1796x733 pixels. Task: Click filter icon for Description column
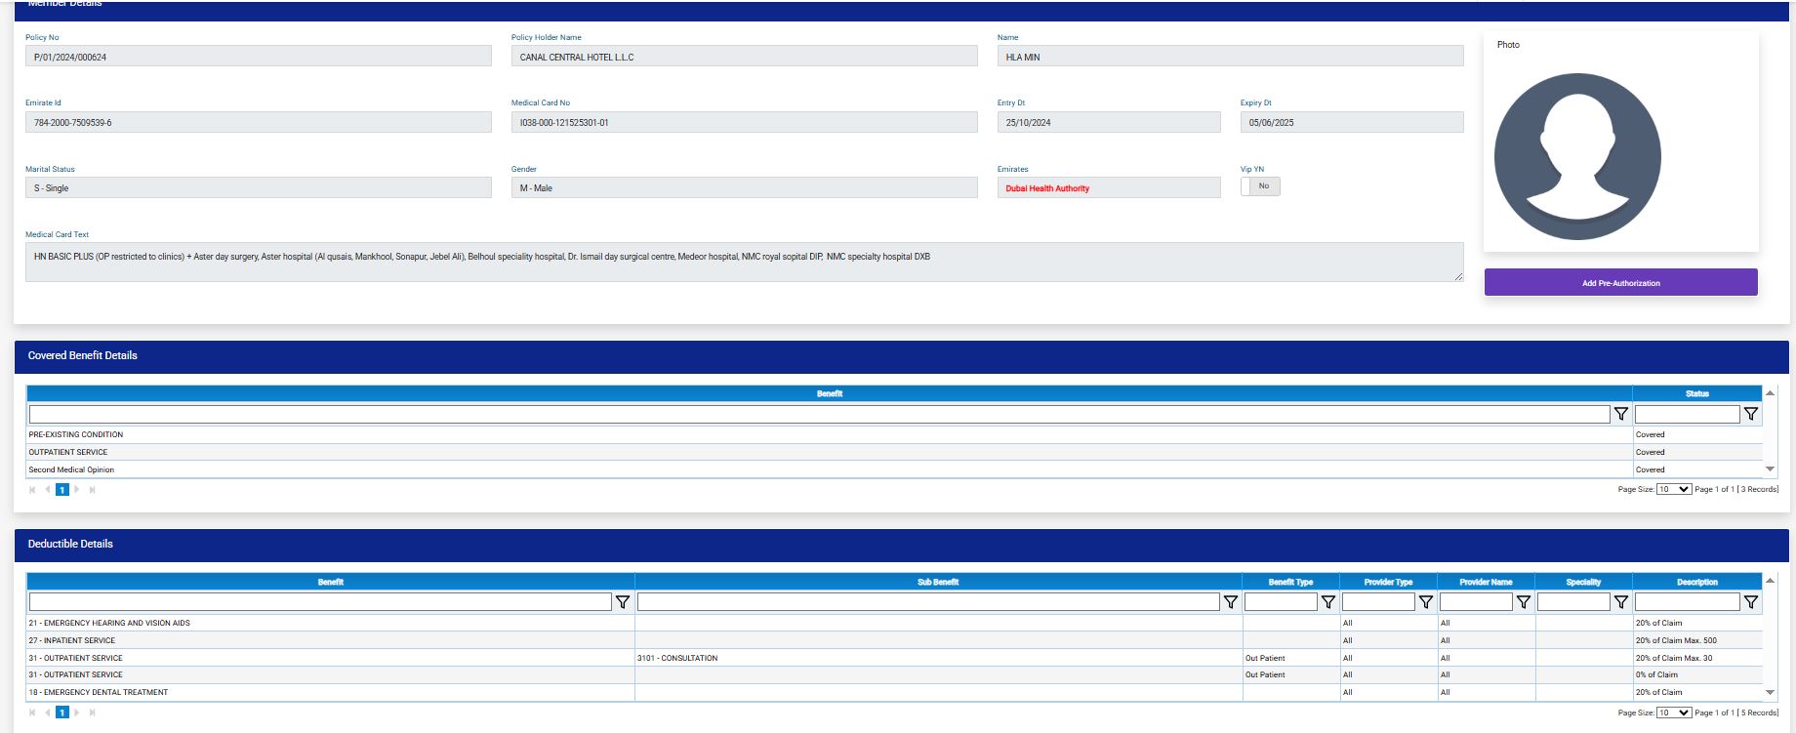point(1751,602)
